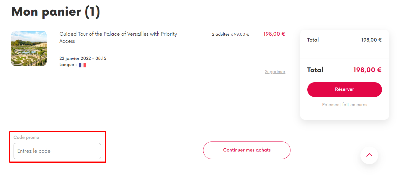Click the Langue label beside the flag
This screenshot has width=400, height=186.
[x=68, y=65]
